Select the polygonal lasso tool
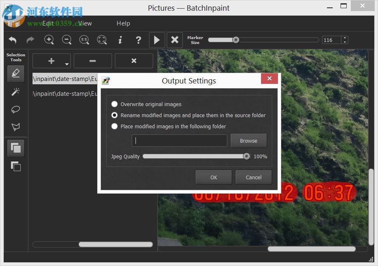 (16, 127)
